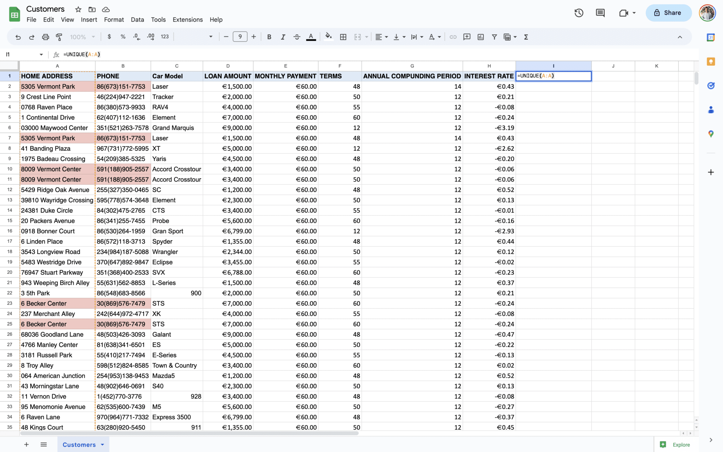Open version history clock icon
The image size is (723, 452).
point(579,13)
